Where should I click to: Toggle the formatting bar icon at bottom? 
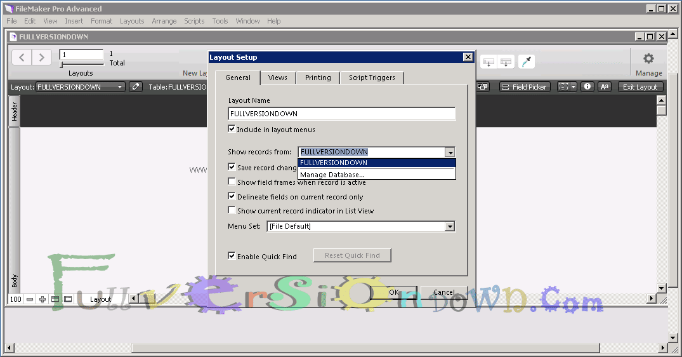click(68, 299)
